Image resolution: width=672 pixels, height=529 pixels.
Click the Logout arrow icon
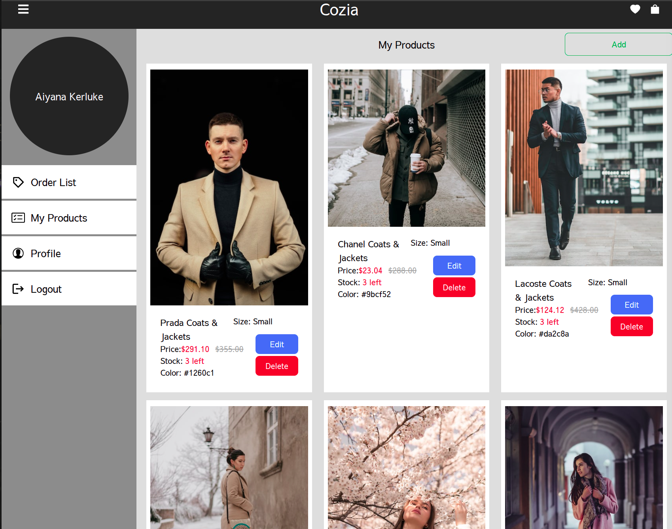click(18, 289)
